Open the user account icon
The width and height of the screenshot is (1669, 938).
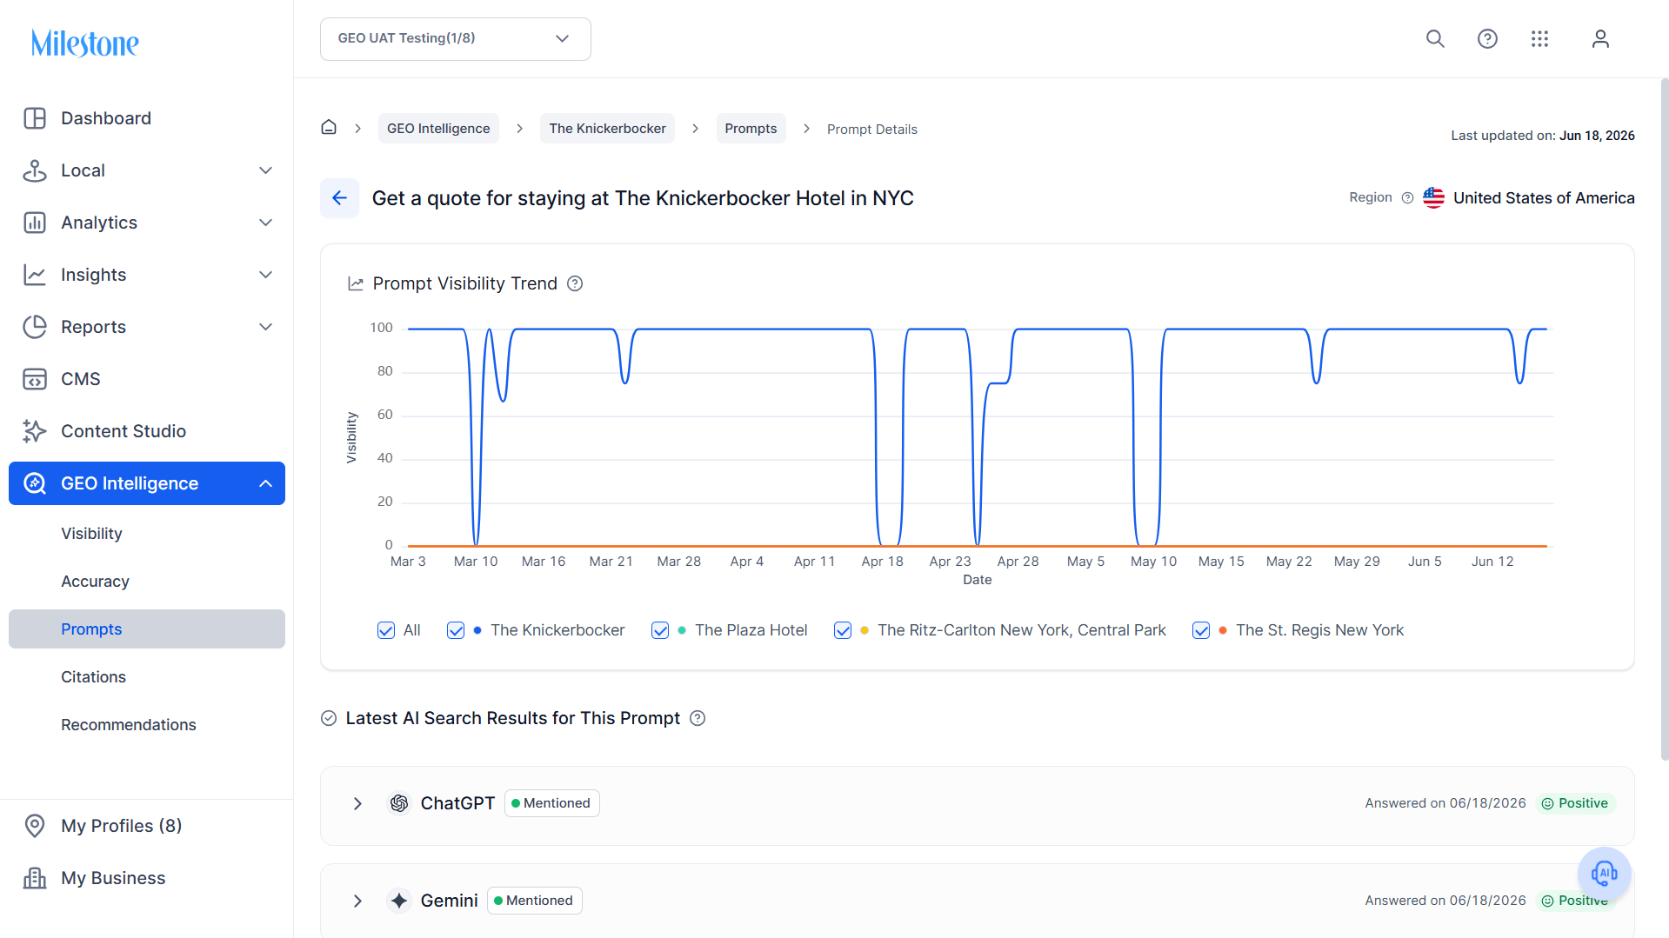(x=1600, y=38)
